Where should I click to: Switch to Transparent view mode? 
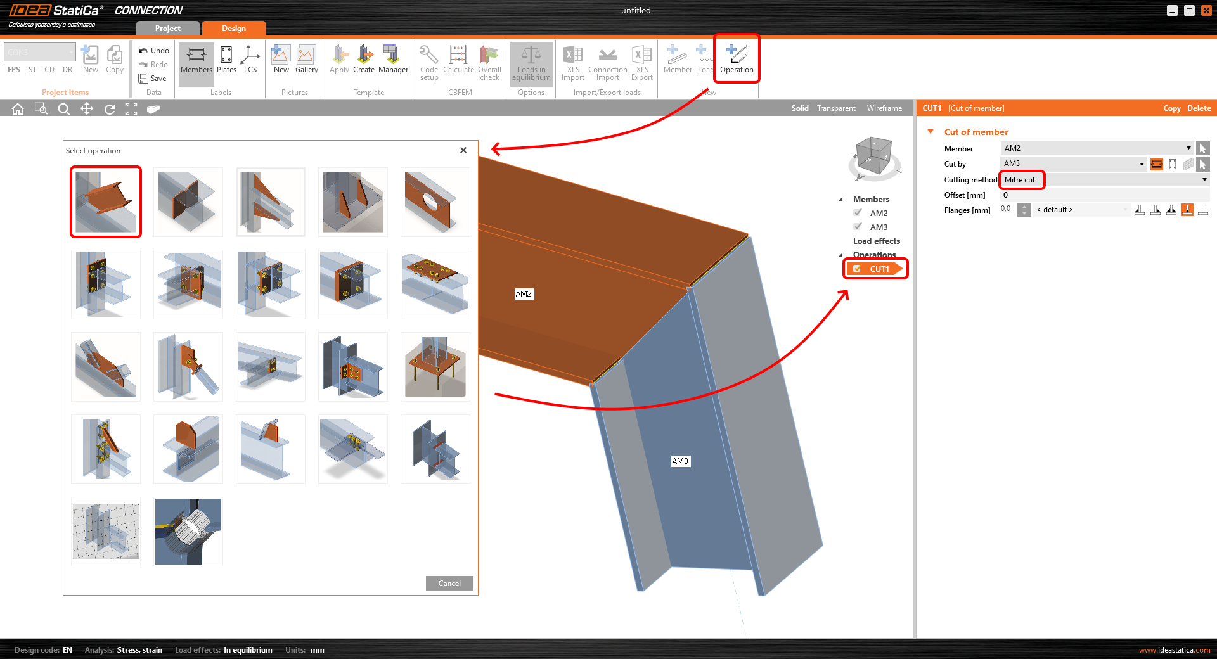click(x=836, y=108)
